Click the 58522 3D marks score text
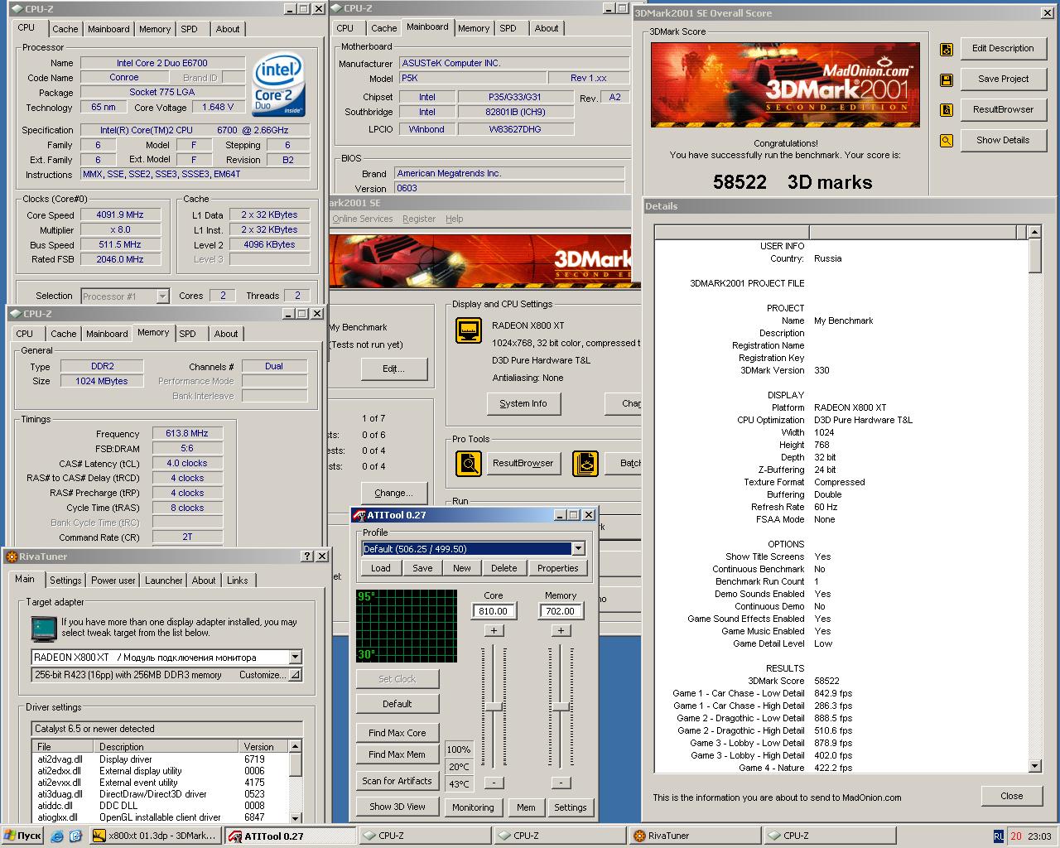The width and height of the screenshot is (1060, 848). coord(793,182)
